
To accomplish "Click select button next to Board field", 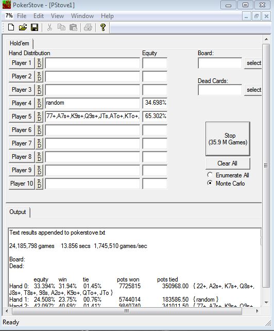I will point(253,63).
